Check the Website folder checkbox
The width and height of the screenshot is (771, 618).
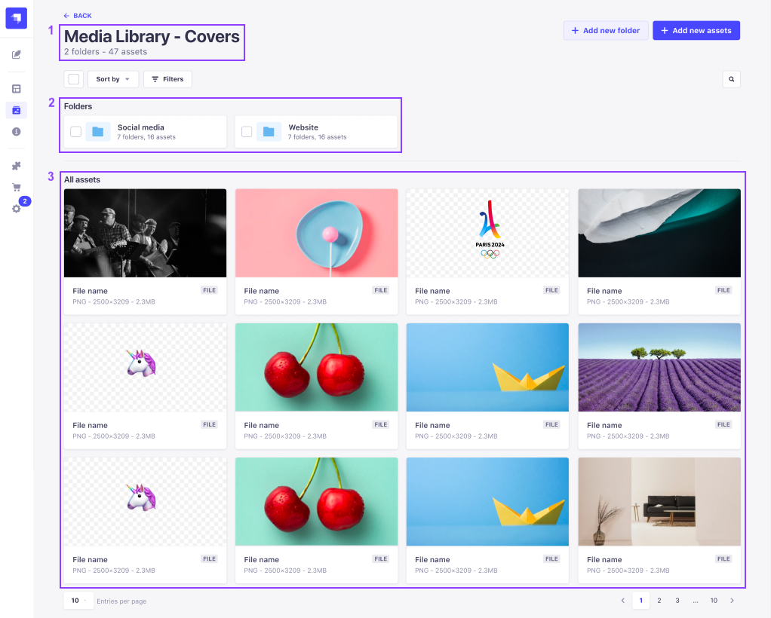point(246,130)
